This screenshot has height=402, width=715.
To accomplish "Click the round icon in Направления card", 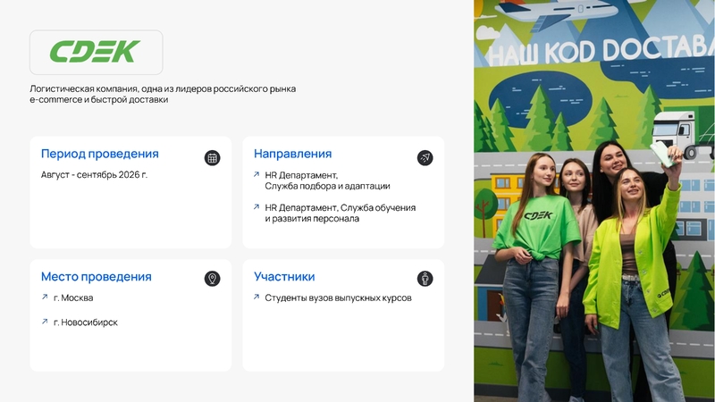I will click(425, 158).
